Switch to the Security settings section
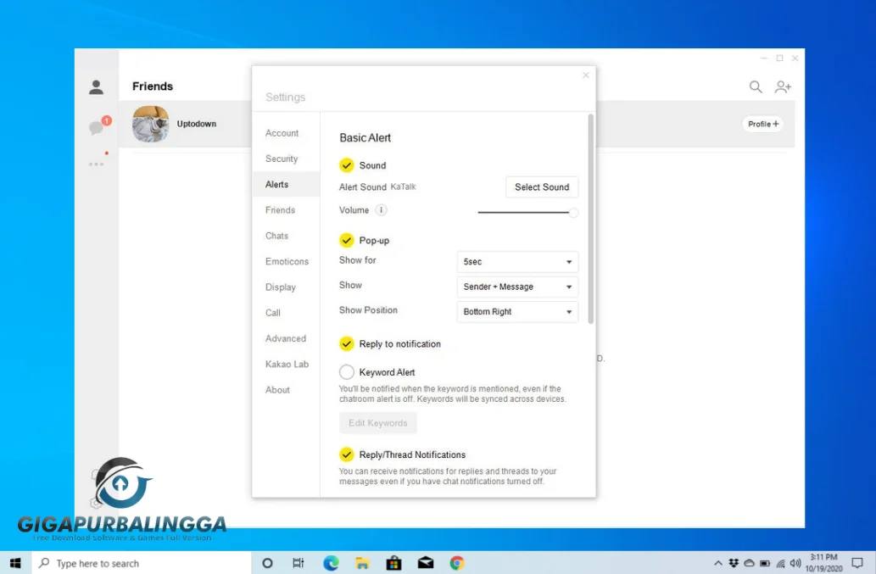This screenshot has height=574, width=876. (x=282, y=159)
